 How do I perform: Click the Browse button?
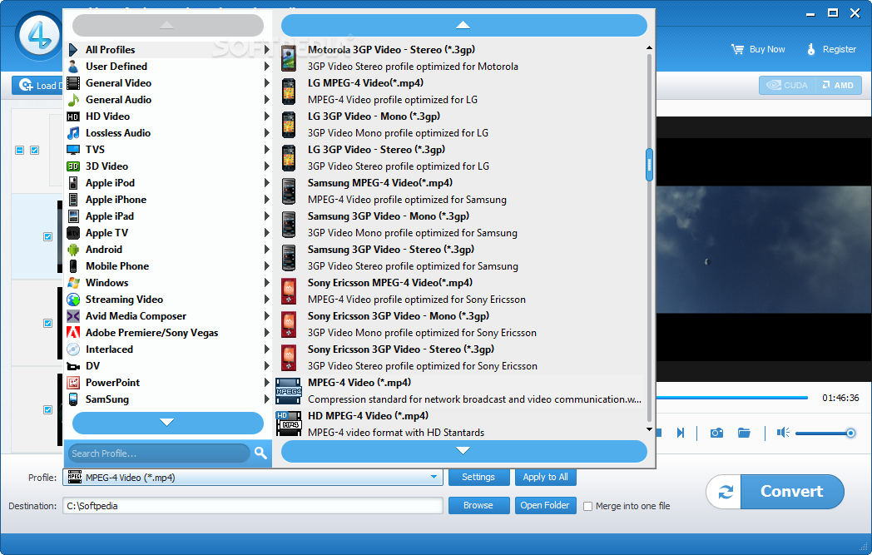478,506
